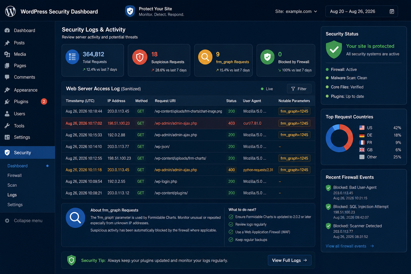Select Dashboard under Security submenu
The image size is (411, 274).
[18, 166]
